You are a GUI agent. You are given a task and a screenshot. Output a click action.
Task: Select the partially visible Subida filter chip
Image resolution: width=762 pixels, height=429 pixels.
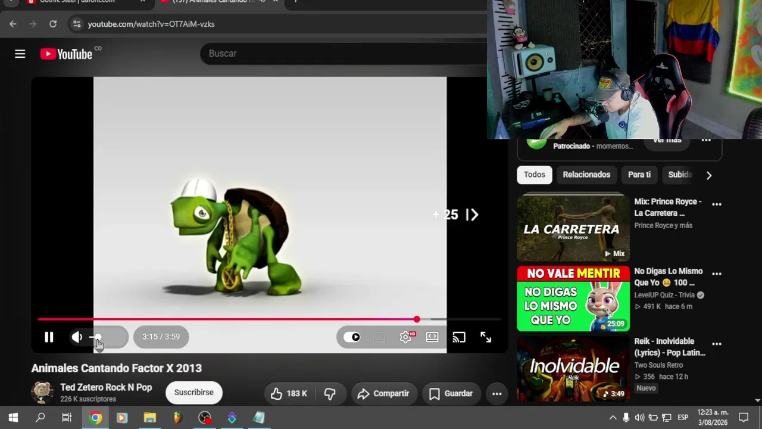[x=680, y=175]
